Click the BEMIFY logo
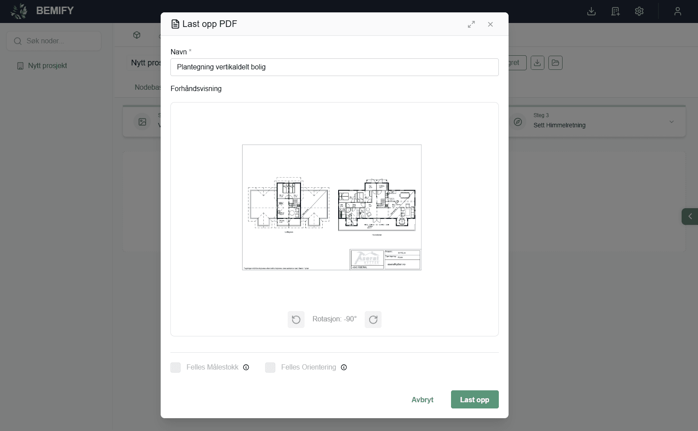 pos(42,11)
